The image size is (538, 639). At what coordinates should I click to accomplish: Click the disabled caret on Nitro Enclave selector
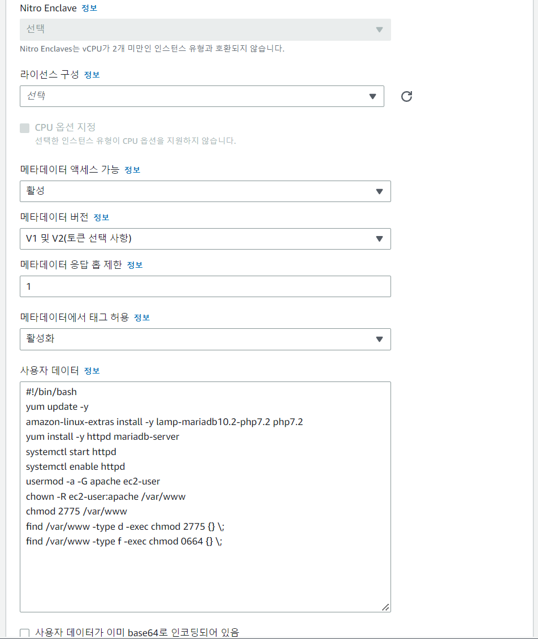(x=379, y=29)
